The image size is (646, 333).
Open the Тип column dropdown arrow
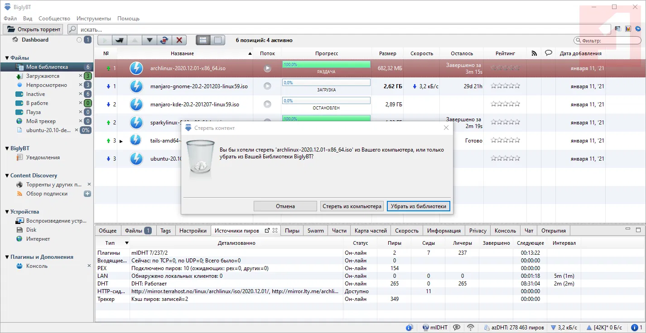tap(127, 243)
